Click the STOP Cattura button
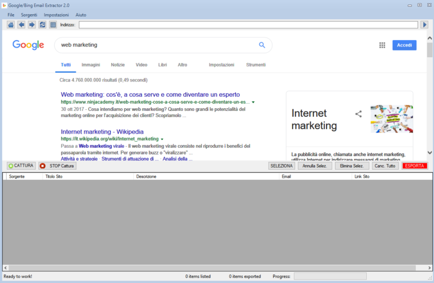This screenshot has width=434, height=283. coord(57,166)
